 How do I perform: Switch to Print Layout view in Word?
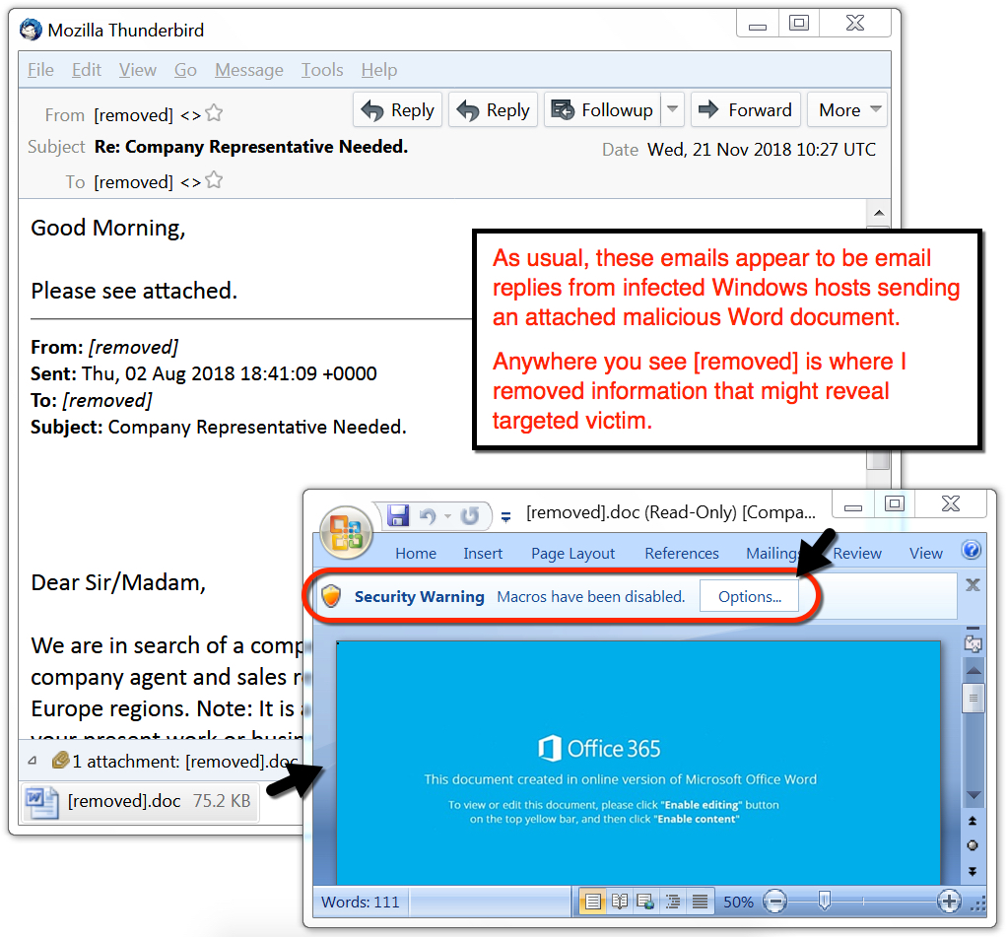pyautogui.click(x=593, y=902)
